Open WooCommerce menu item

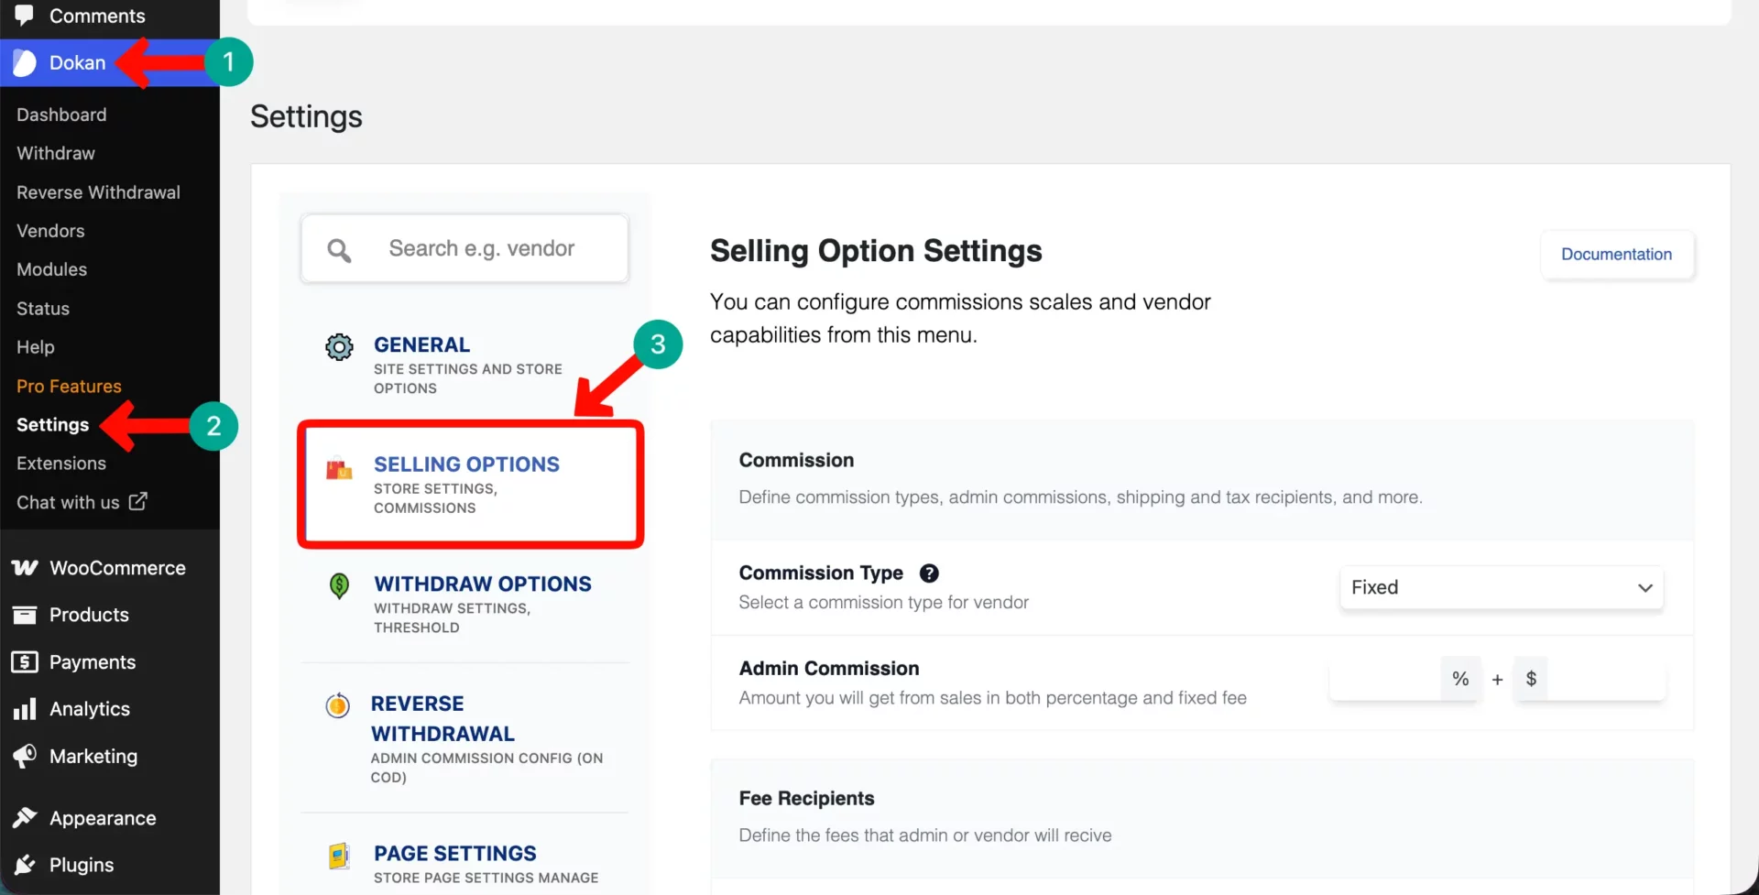(117, 568)
